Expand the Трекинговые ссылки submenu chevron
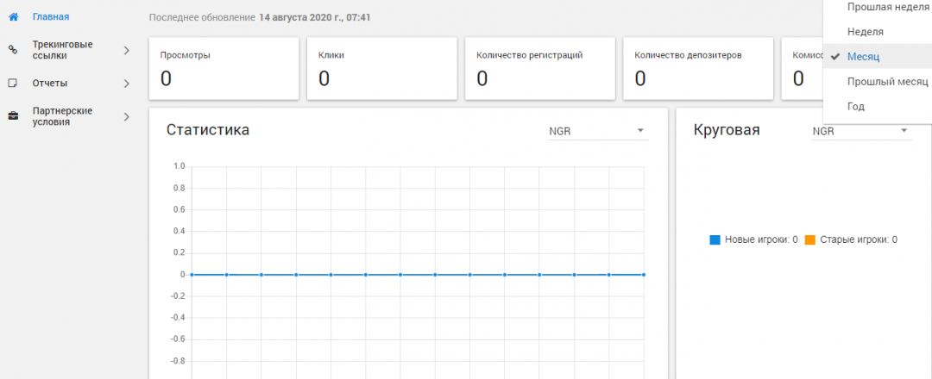Viewport: 932px width, 379px height. [126, 50]
